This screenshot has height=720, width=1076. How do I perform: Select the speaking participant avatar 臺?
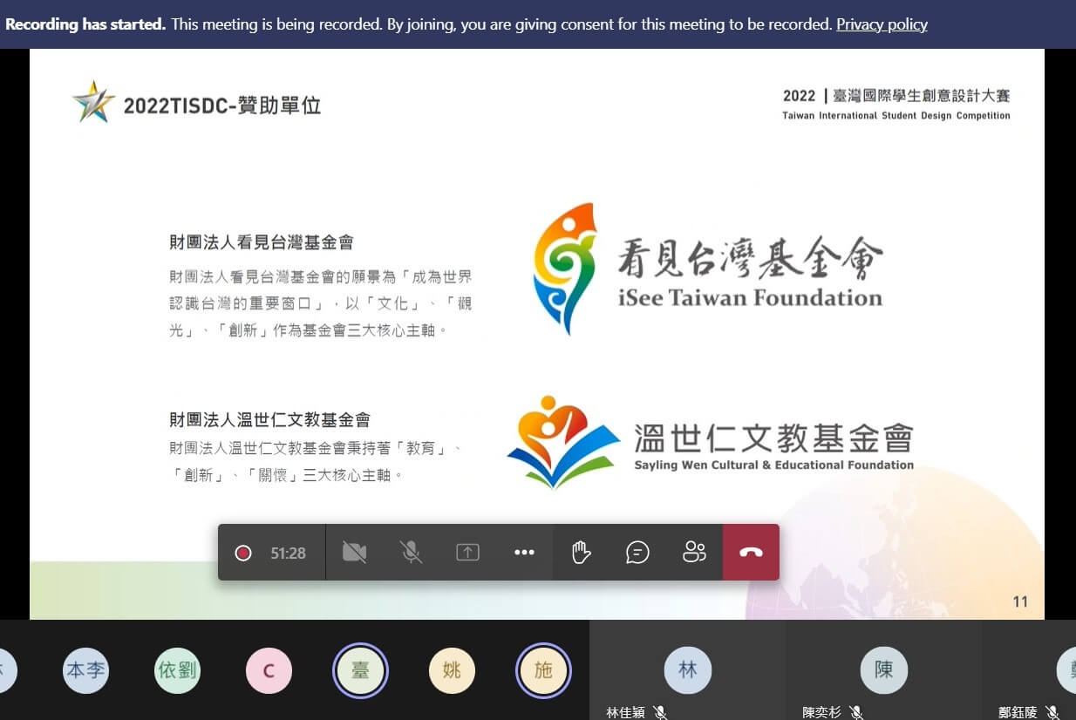pyautogui.click(x=360, y=670)
